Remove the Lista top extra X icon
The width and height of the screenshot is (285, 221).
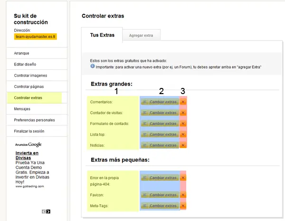pos(183,135)
